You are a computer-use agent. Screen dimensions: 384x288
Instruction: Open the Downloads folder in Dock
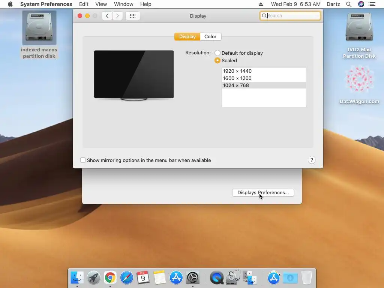point(290,277)
